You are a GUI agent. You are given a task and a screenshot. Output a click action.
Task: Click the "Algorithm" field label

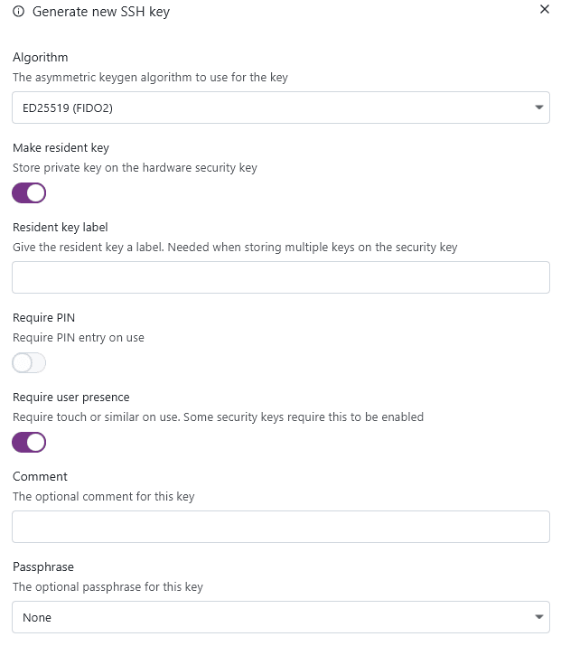[41, 58]
